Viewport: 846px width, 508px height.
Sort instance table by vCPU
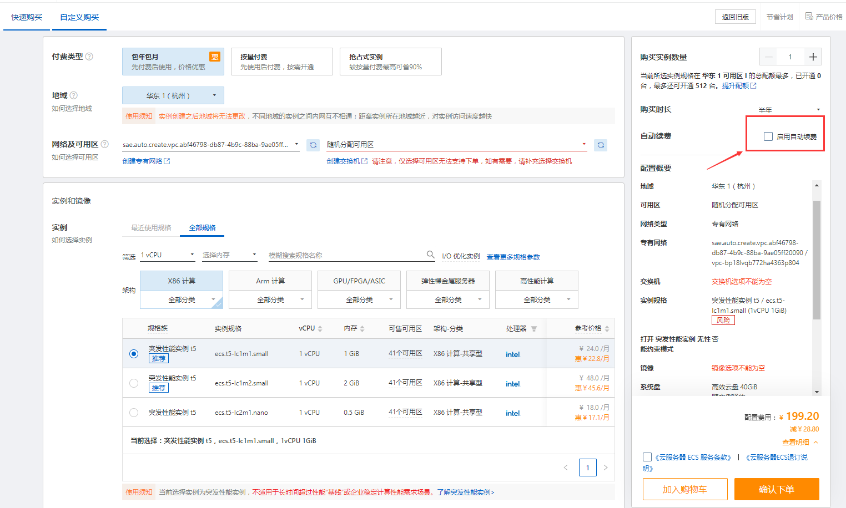[x=320, y=329]
